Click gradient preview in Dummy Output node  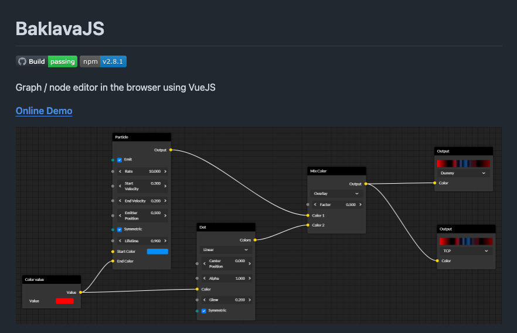coord(464,163)
